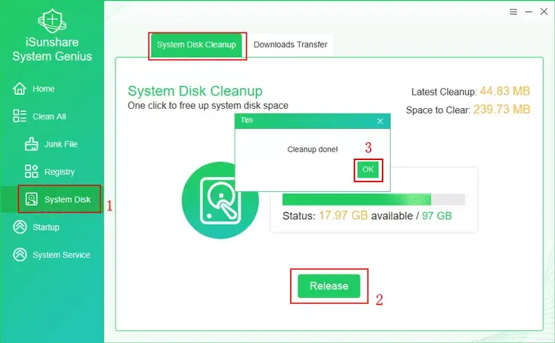Confirm with OK in Tips dialog
This screenshot has width=555, height=343.
click(x=368, y=170)
